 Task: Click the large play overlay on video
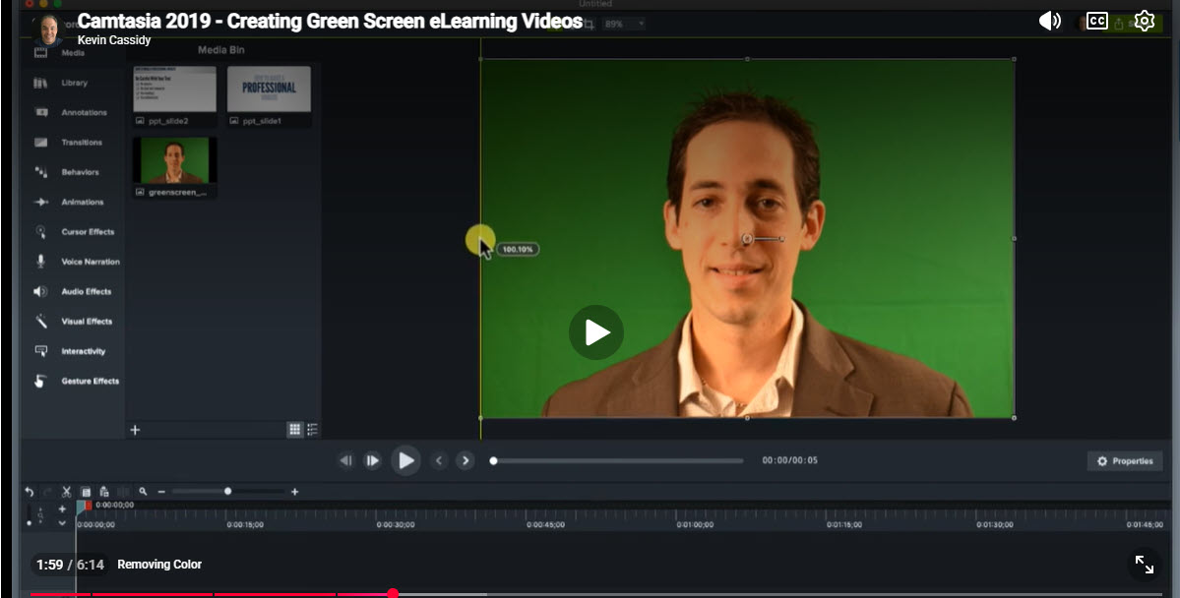click(x=595, y=332)
